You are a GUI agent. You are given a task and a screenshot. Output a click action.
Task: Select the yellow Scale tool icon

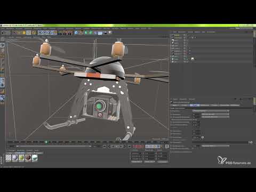coord(24,33)
